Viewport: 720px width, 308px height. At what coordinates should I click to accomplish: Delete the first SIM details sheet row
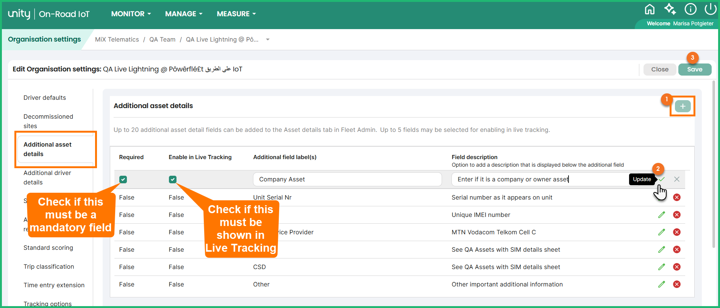[677, 249]
